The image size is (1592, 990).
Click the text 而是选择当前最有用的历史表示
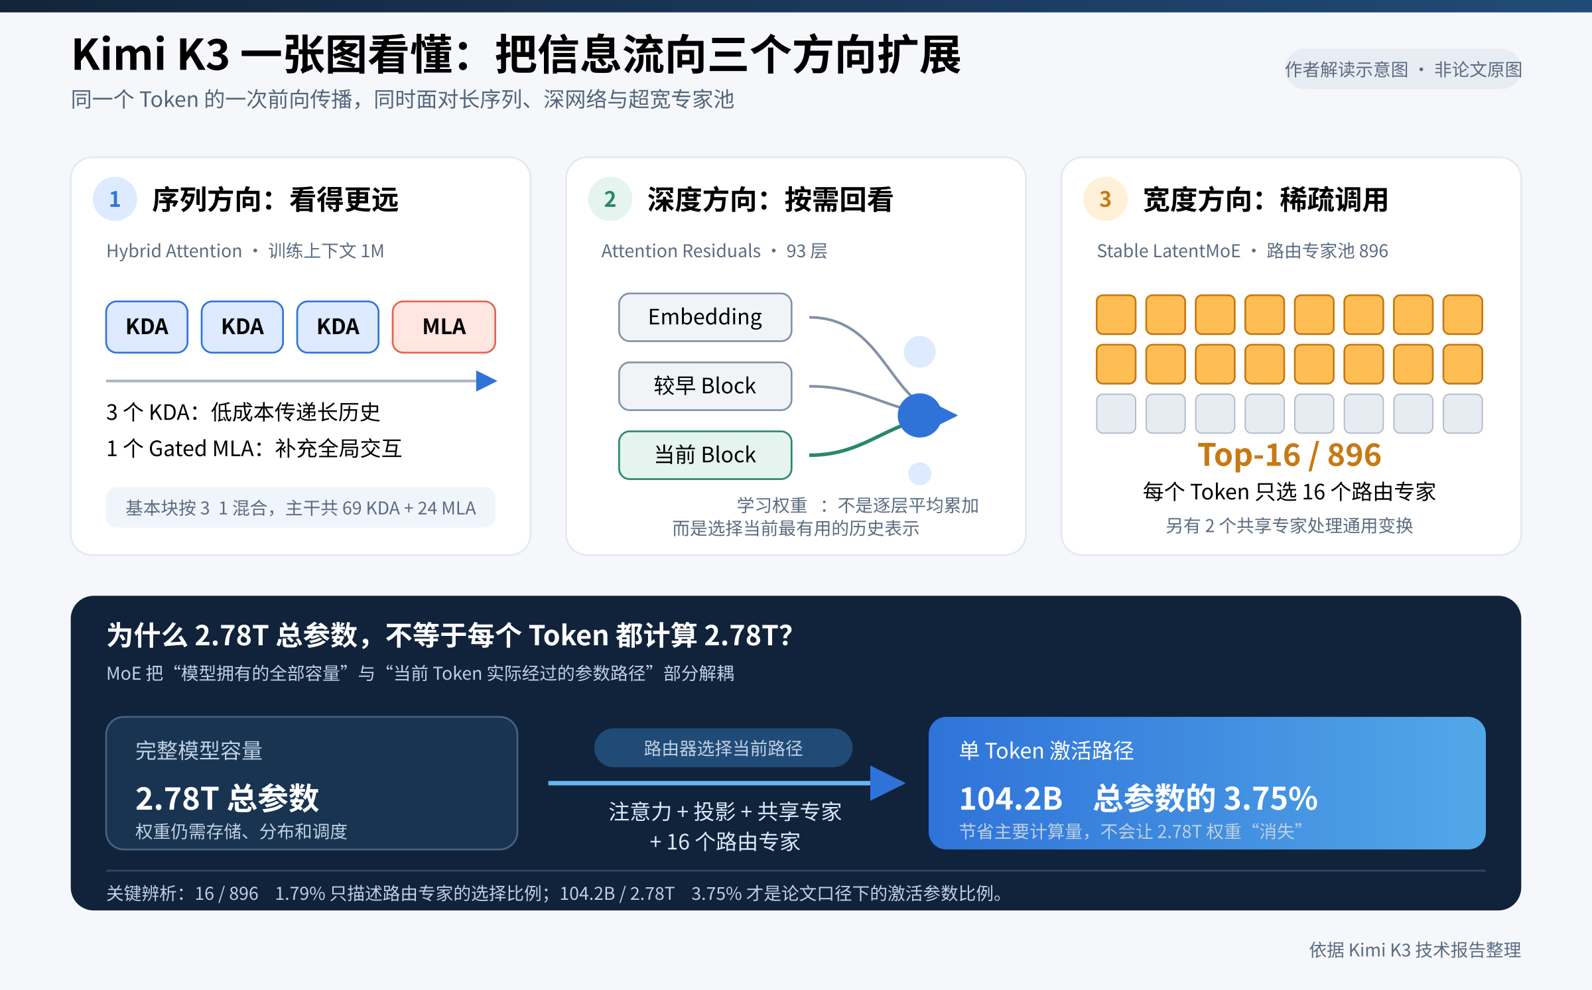pyautogui.click(x=796, y=528)
